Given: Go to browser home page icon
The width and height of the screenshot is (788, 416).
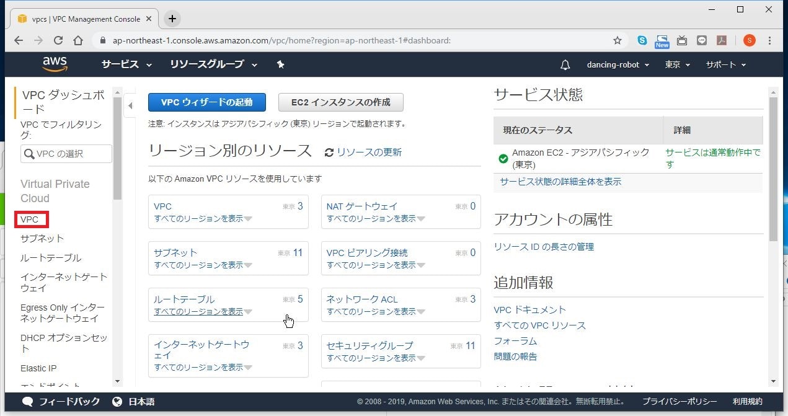Looking at the screenshot, I should 78,40.
